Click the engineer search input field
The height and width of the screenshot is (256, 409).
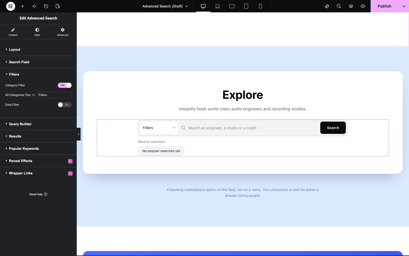click(249, 128)
